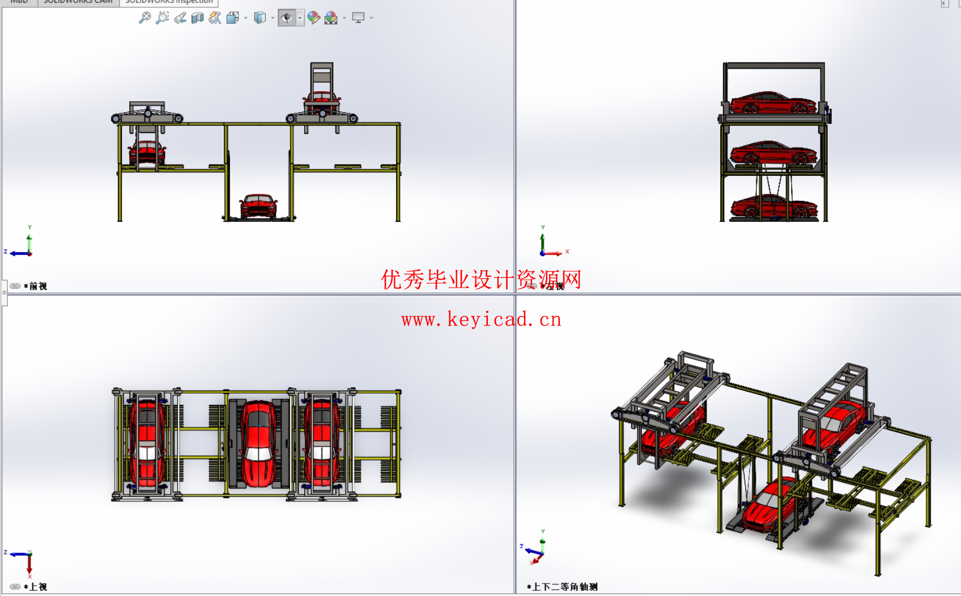Toggle view link icon beside 上视 label
Viewport: 961px width, 596px height.
(x=15, y=587)
